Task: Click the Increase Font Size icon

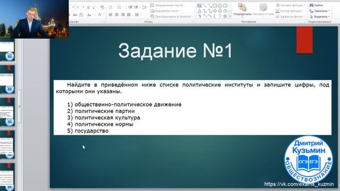Action: tap(88, 7)
